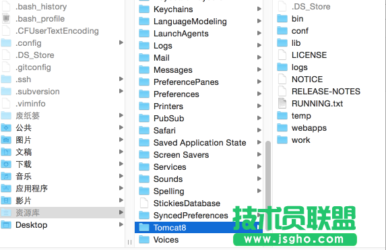
Task: Expand the Services folder arrow
Action: click(x=259, y=166)
